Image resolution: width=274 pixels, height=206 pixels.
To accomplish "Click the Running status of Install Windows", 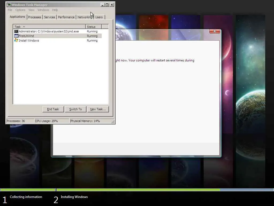I will coord(92,41).
